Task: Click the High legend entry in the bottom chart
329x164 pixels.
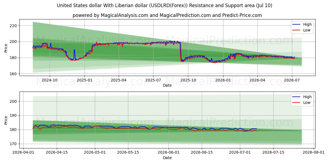Action: [x=302, y=97]
